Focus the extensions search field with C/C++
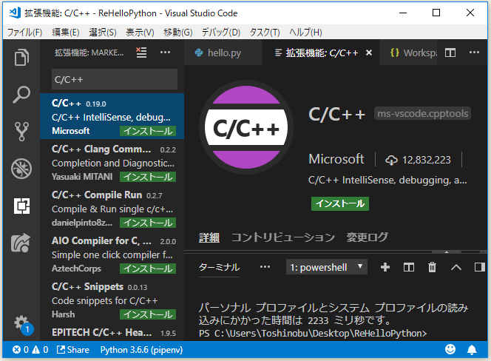Viewport: 491px width, 361px height. 115,79
